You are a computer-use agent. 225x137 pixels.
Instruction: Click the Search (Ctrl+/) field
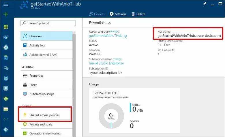[48, 23]
